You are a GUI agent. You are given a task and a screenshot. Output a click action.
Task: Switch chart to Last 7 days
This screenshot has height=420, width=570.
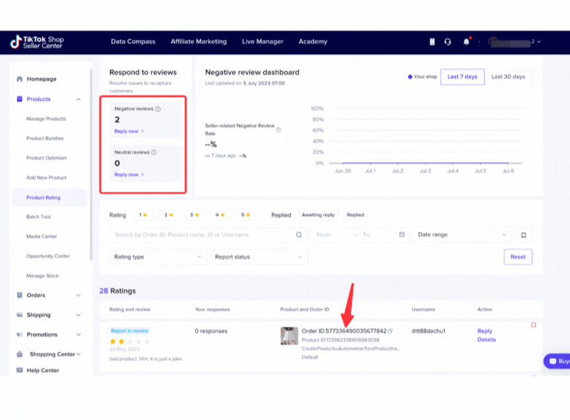(462, 76)
